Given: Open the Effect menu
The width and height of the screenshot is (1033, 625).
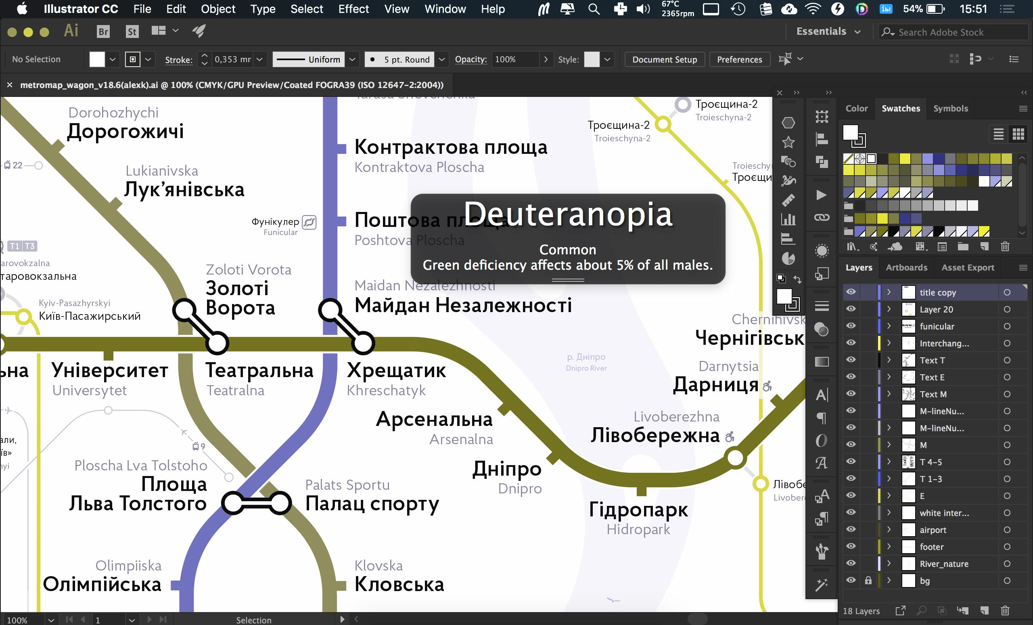Looking at the screenshot, I should point(353,9).
